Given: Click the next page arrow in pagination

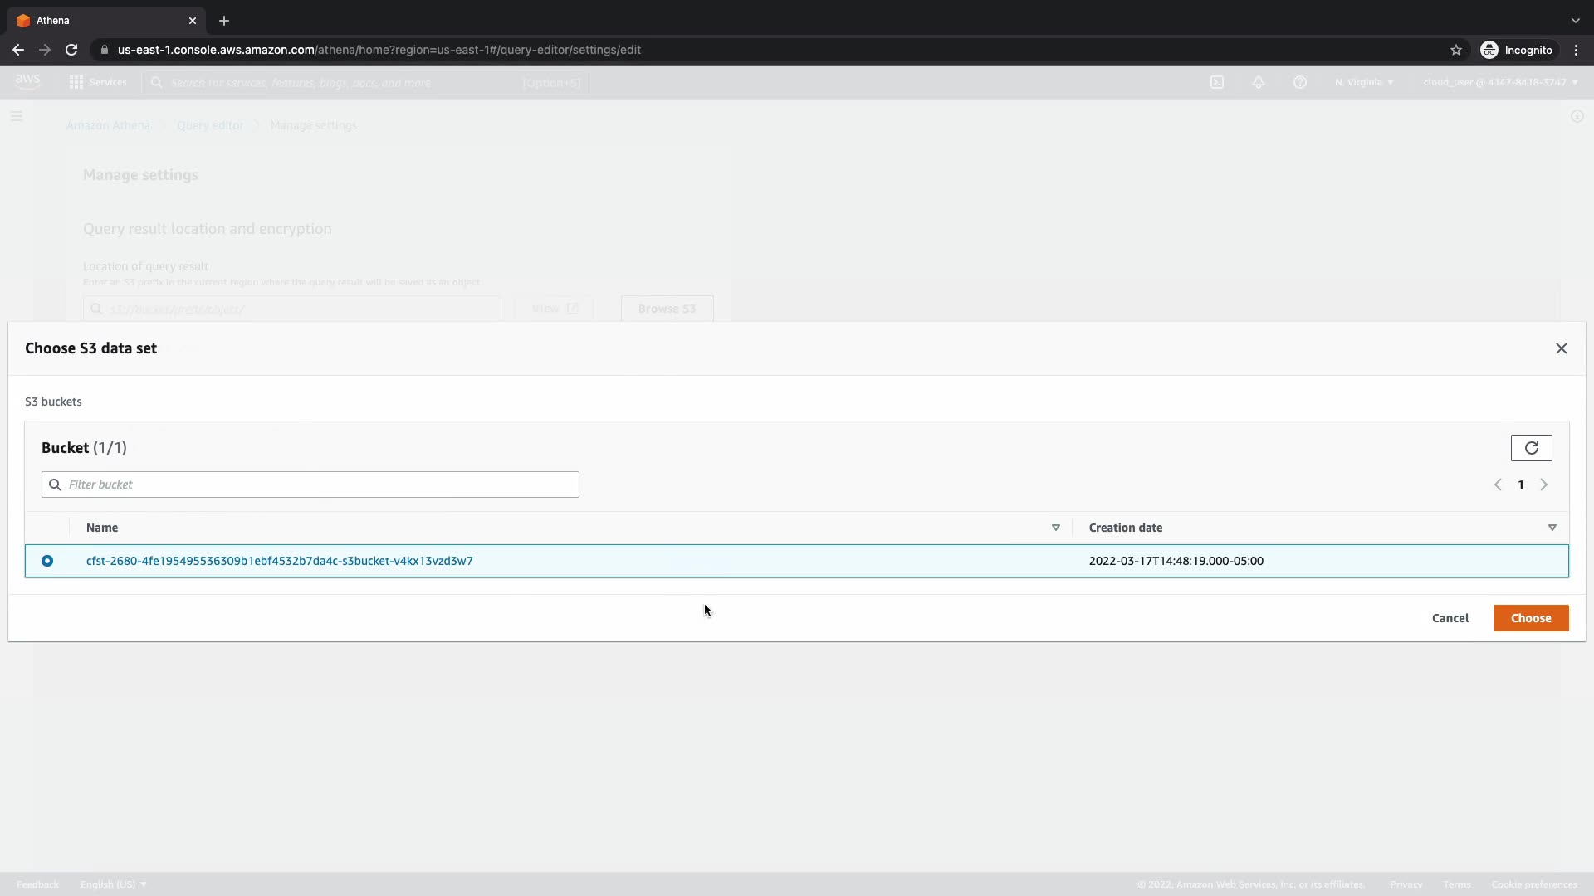Looking at the screenshot, I should point(1543,485).
